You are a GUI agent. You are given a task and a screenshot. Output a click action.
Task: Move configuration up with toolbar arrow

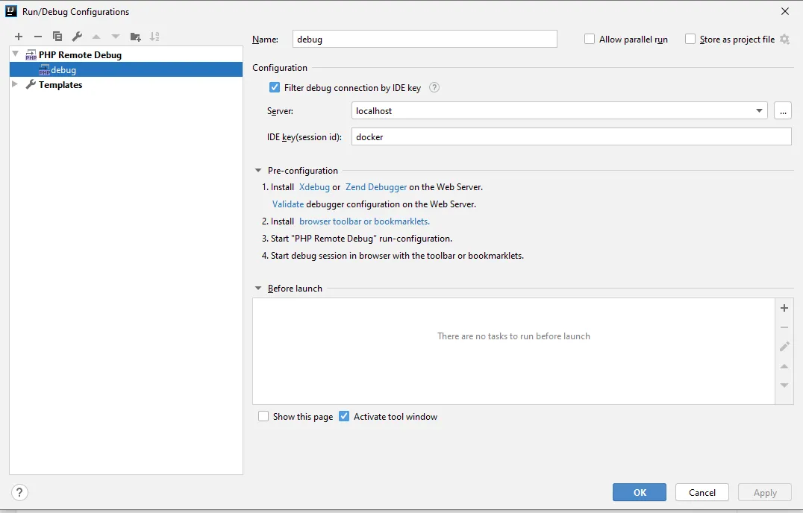(96, 37)
